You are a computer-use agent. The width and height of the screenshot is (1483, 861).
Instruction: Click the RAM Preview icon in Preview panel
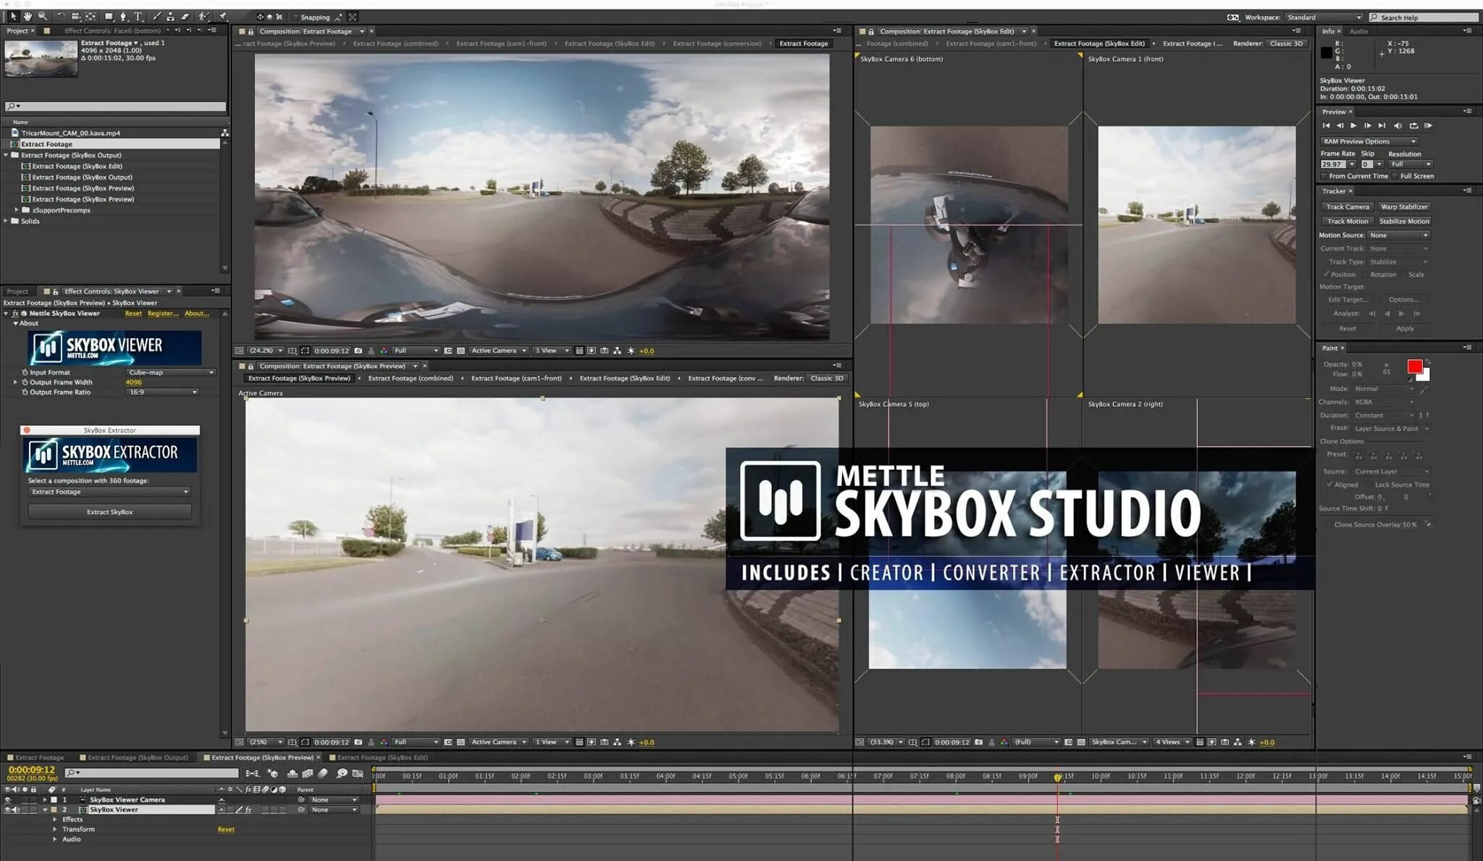coord(1429,125)
